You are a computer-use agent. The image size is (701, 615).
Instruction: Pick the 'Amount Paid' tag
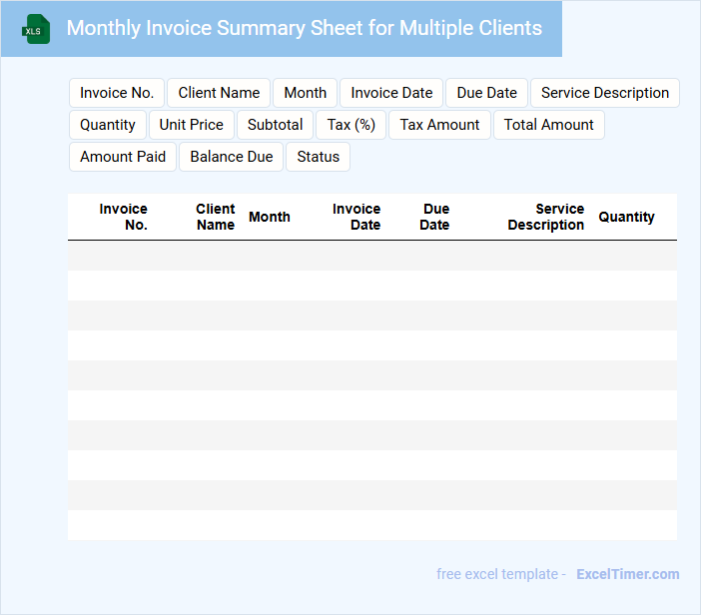[x=123, y=157]
